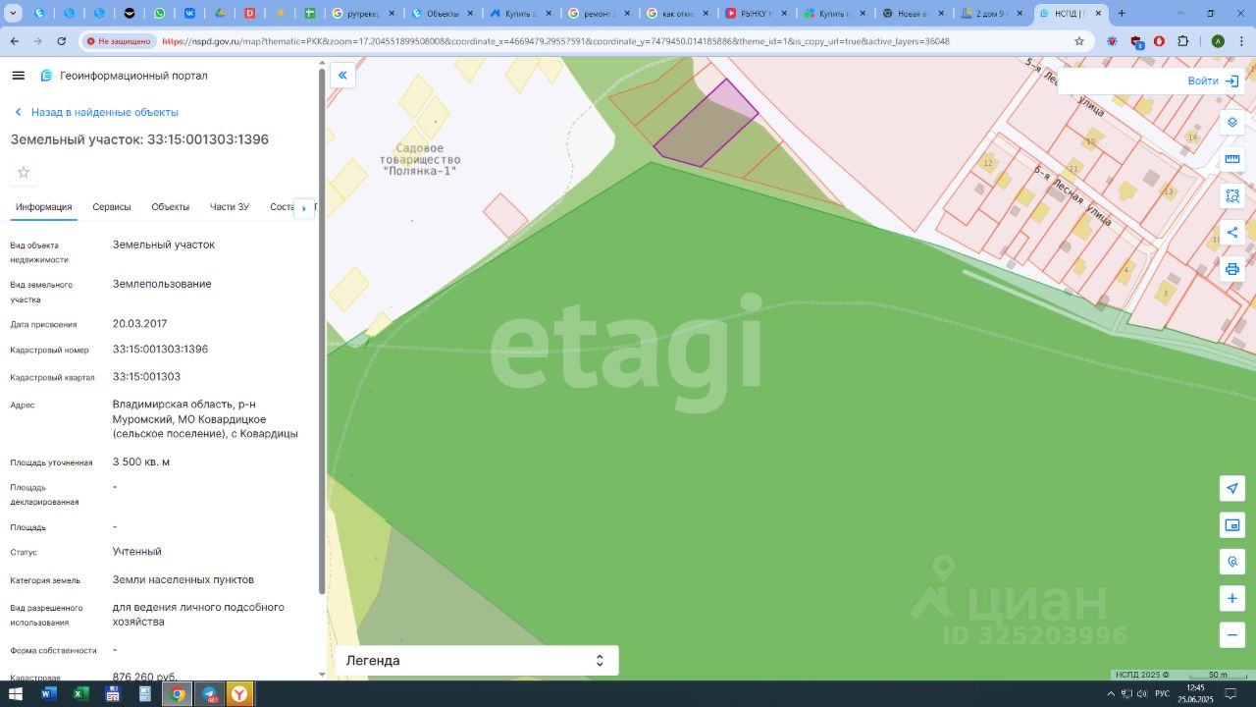Image resolution: width=1256 pixels, height=707 pixels.
Task: Click the Землепользование value
Action: pos(162,284)
